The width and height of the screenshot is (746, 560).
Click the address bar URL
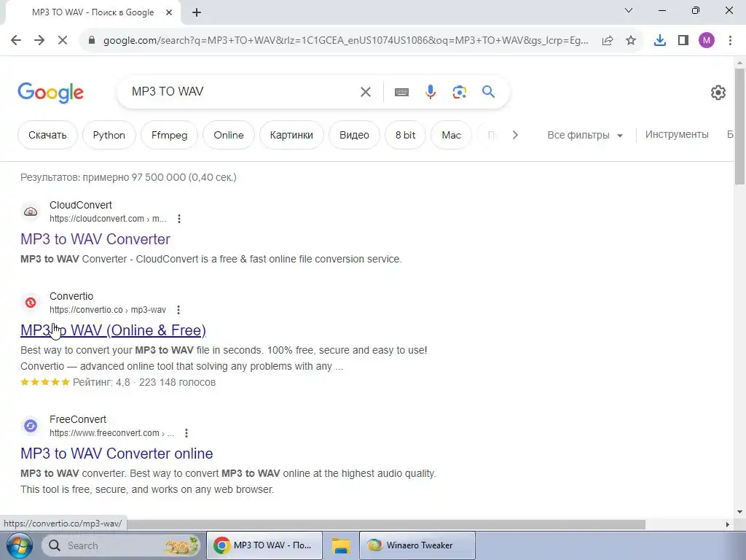click(345, 41)
